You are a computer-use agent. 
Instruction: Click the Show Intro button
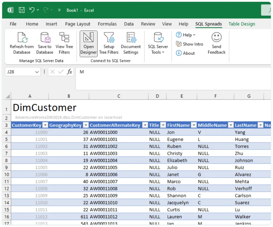click(190, 44)
